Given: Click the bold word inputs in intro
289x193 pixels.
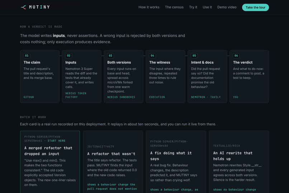Looking at the screenshot, I should [x=59, y=36].
